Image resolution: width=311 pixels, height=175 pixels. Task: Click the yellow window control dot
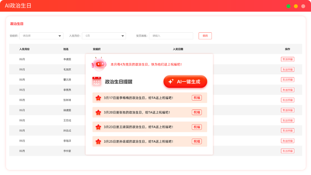296,6
